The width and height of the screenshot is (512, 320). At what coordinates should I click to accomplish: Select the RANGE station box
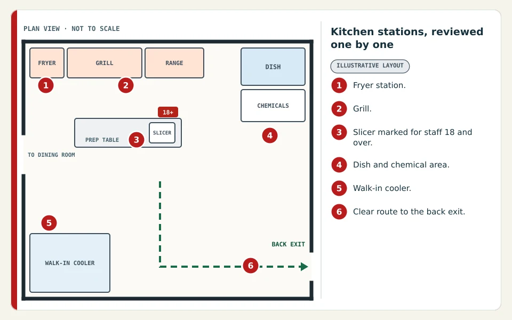pyautogui.click(x=174, y=63)
